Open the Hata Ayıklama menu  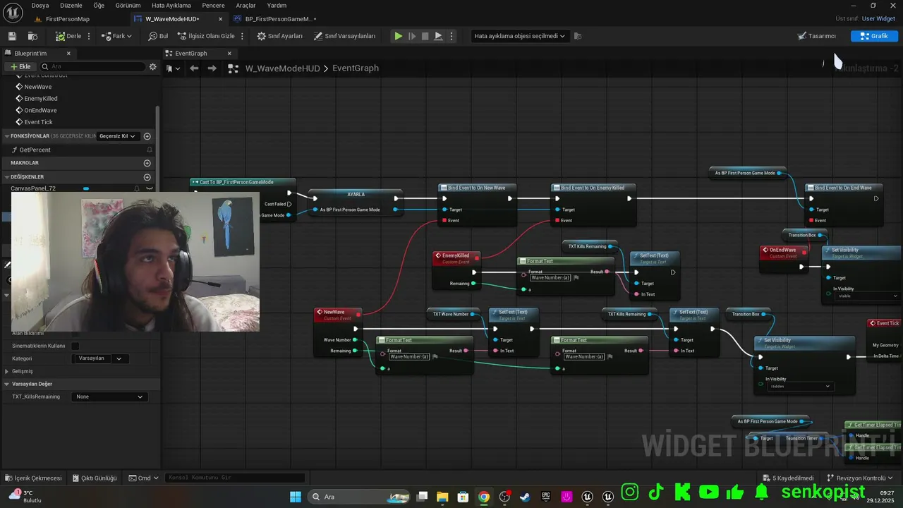tap(171, 5)
